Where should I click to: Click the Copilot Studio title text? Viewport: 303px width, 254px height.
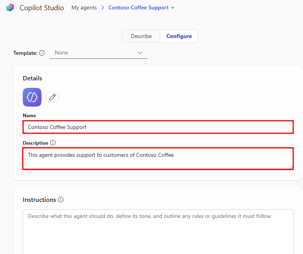point(41,7)
